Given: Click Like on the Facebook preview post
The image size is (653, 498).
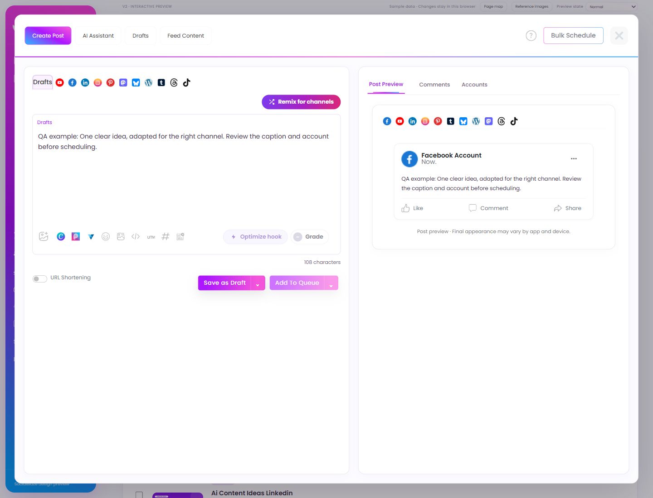Looking at the screenshot, I should click(x=412, y=208).
